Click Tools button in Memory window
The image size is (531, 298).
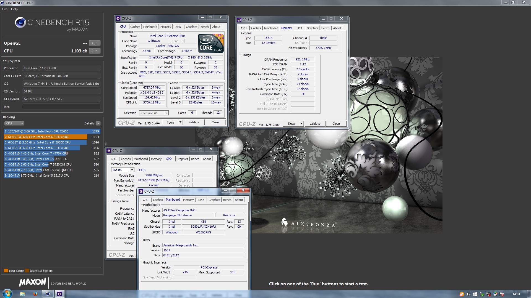click(291, 124)
